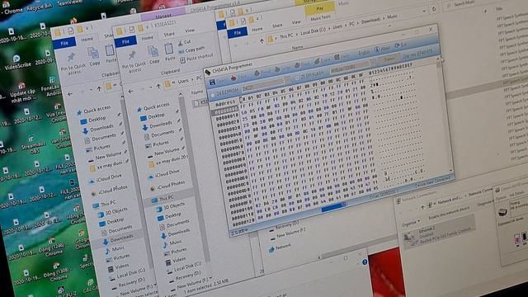Select Network in the Music Explorer tree

tap(280, 248)
